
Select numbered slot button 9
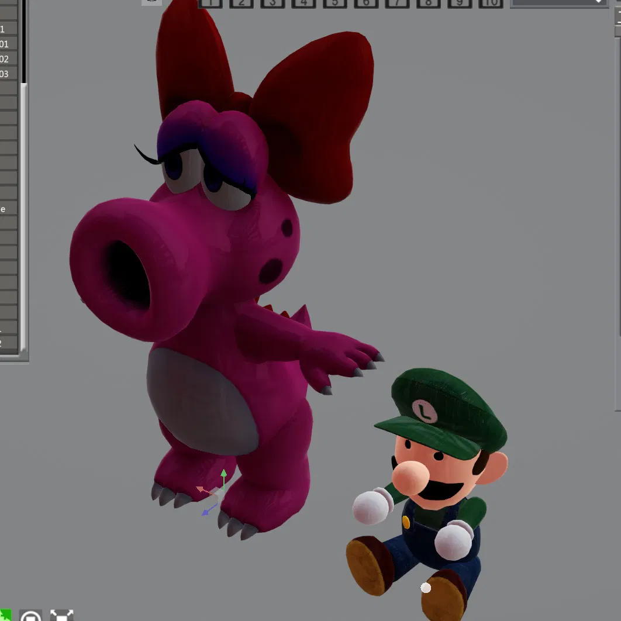tap(460, 4)
